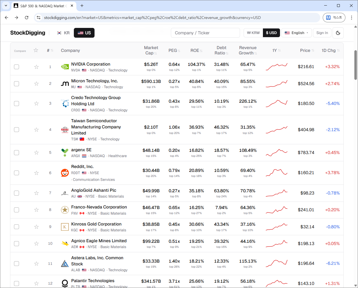Sort table by ROE column

(196, 51)
